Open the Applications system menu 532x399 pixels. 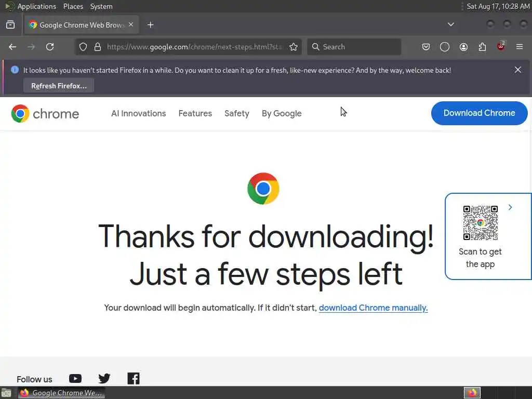point(37,6)
